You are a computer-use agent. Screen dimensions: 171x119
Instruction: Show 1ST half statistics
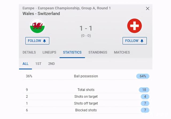pyautogui.click(x=38, y=64)
